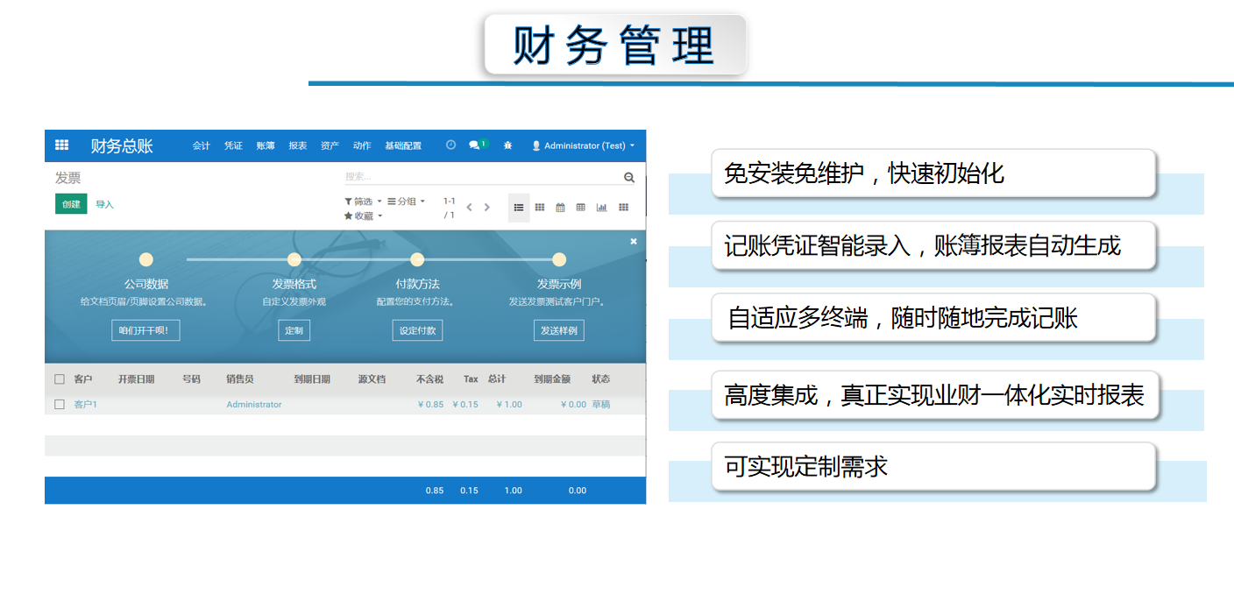Image resolution: width=1234 pixels, height=594 pixels.
Task: Click the green 创建 button
Action: coord(71,204)
